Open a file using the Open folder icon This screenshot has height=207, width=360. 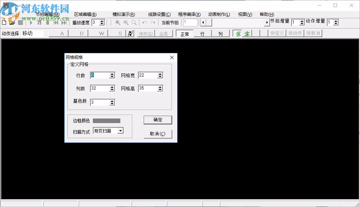click(x=12, y=22)
